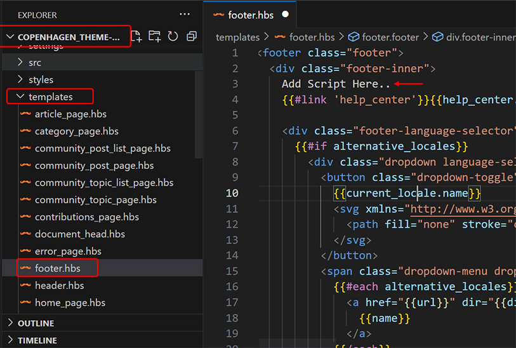
Task: Collapse all folders in Explorer
Action: [x=191, y=37]
